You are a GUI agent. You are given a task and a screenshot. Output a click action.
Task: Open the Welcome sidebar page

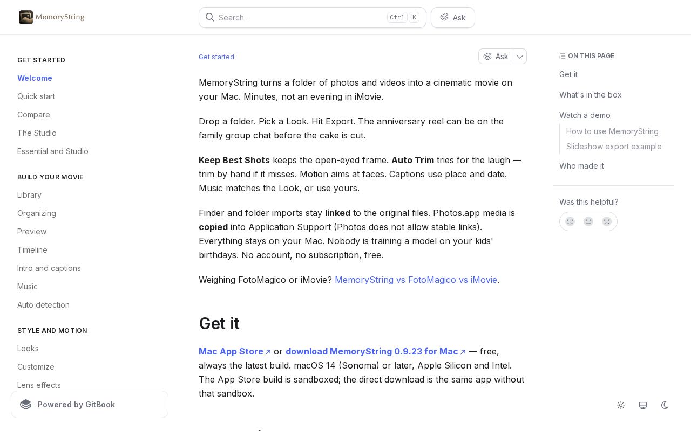click(35, 78)
